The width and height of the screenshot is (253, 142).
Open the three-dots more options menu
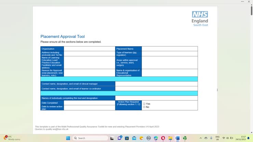point(242,2)
